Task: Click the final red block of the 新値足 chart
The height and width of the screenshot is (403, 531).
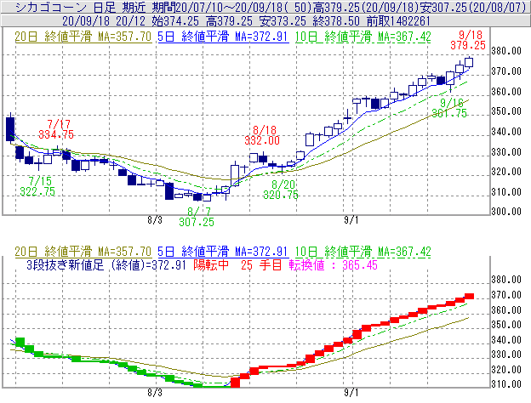Action: coord(469,297)
